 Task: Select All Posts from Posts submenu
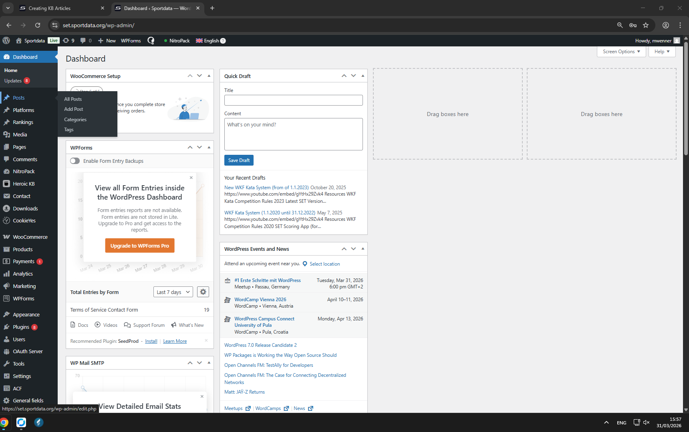(x=73, y=99)
